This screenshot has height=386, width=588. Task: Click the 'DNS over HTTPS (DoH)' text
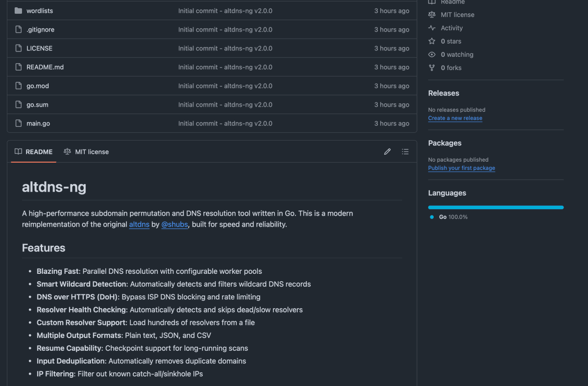pyautogui.click(x=77, y=297)
